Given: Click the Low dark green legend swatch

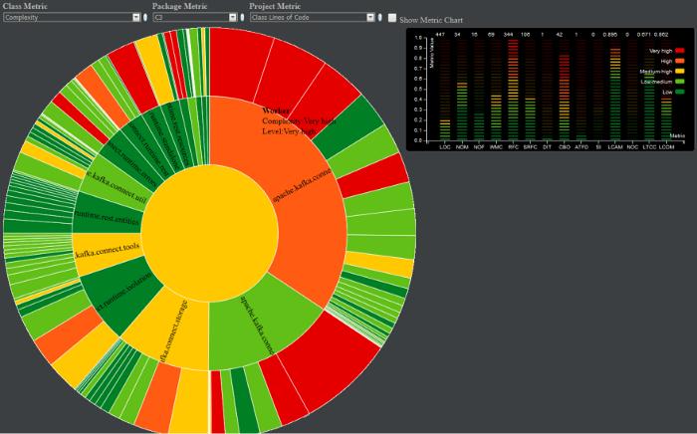Looking at the screenshot, I should [x=680, y=92].
